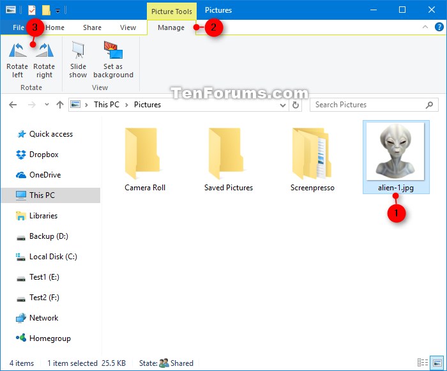Switch to Details view icon in status bar

(x=423, y=363)
